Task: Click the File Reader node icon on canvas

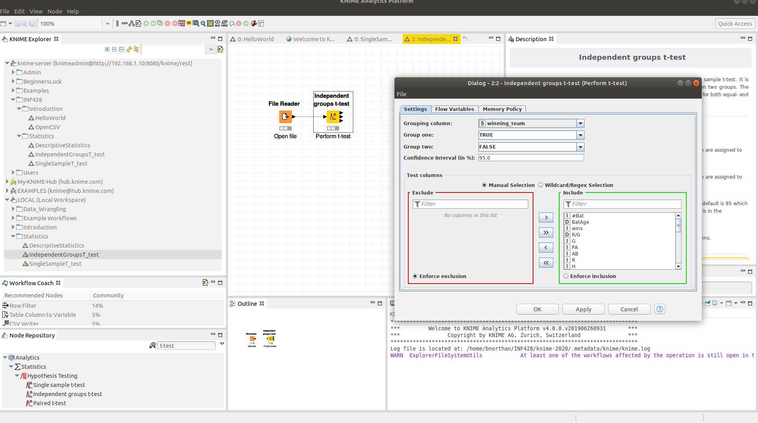Action: point(285,116)
